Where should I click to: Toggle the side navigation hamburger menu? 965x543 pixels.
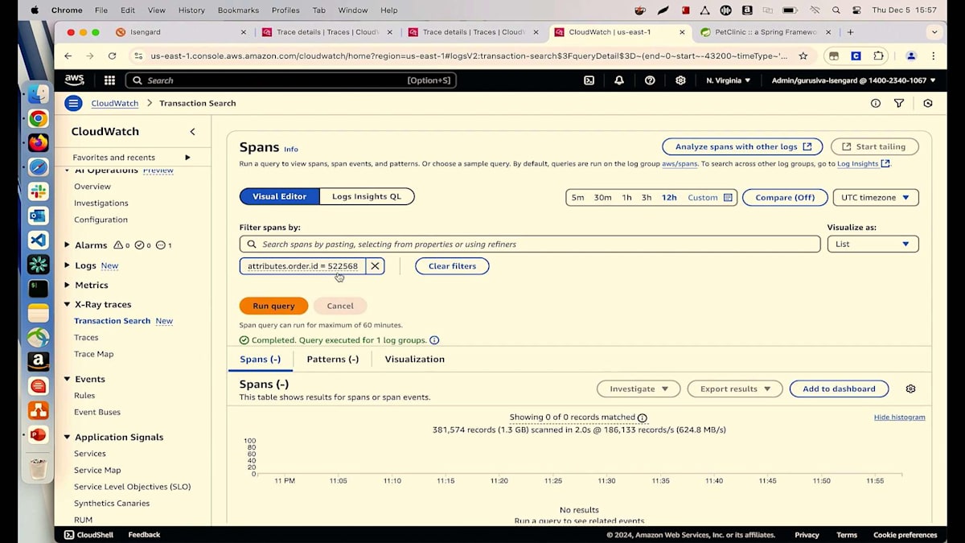click(73, 103)
